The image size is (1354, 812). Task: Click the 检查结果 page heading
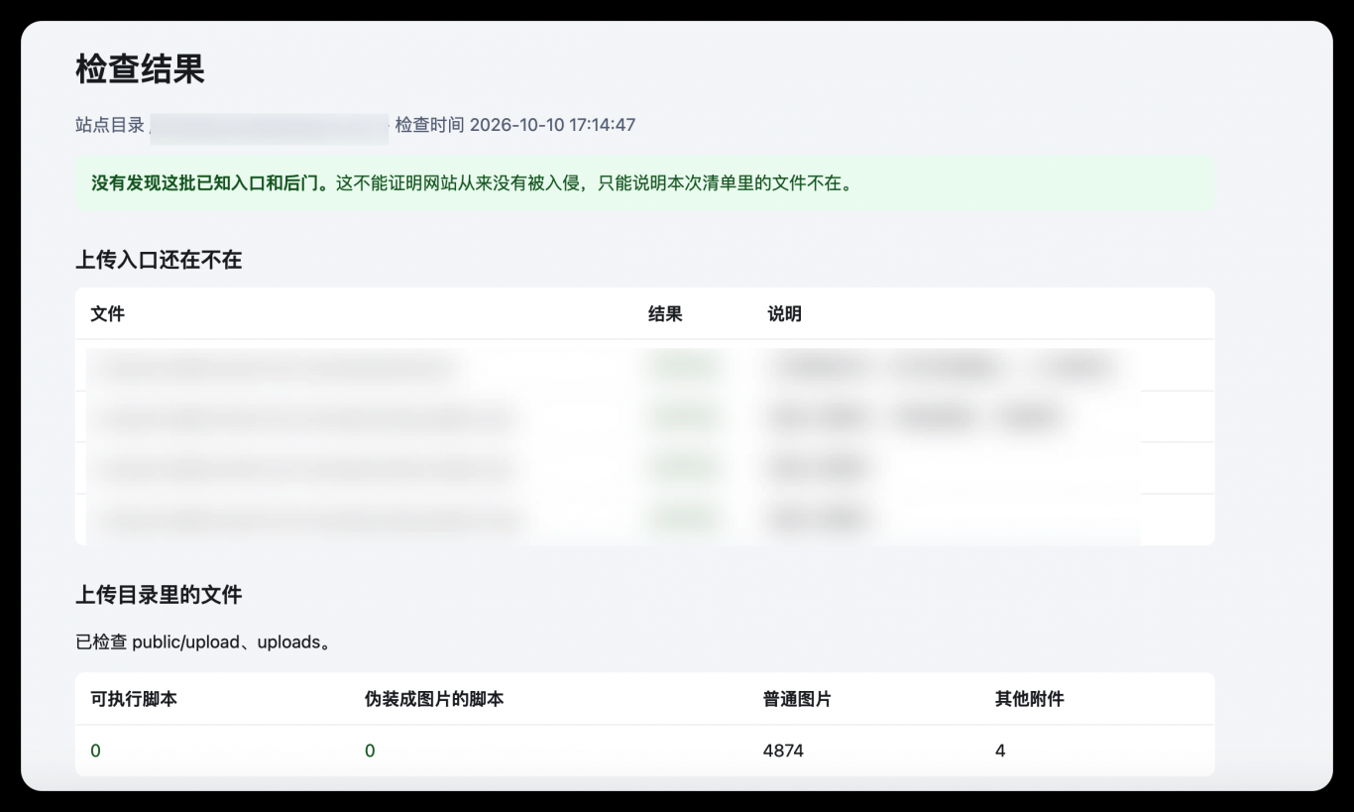140,69
